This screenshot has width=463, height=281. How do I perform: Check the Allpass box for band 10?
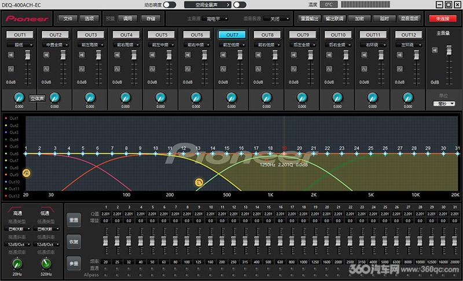coord(210,275)
